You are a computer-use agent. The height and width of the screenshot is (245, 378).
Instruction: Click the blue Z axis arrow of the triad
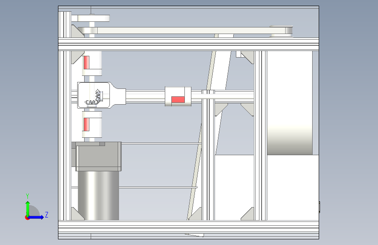pos(36,217)
